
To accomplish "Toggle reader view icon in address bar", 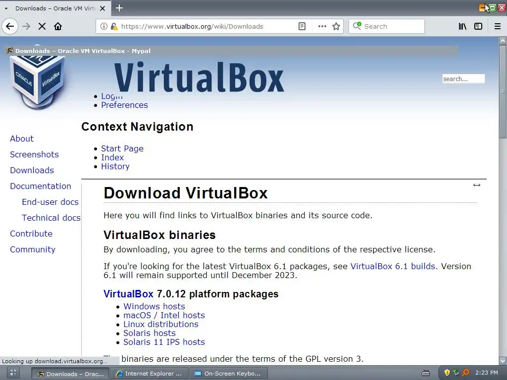I will pos(302,26).
